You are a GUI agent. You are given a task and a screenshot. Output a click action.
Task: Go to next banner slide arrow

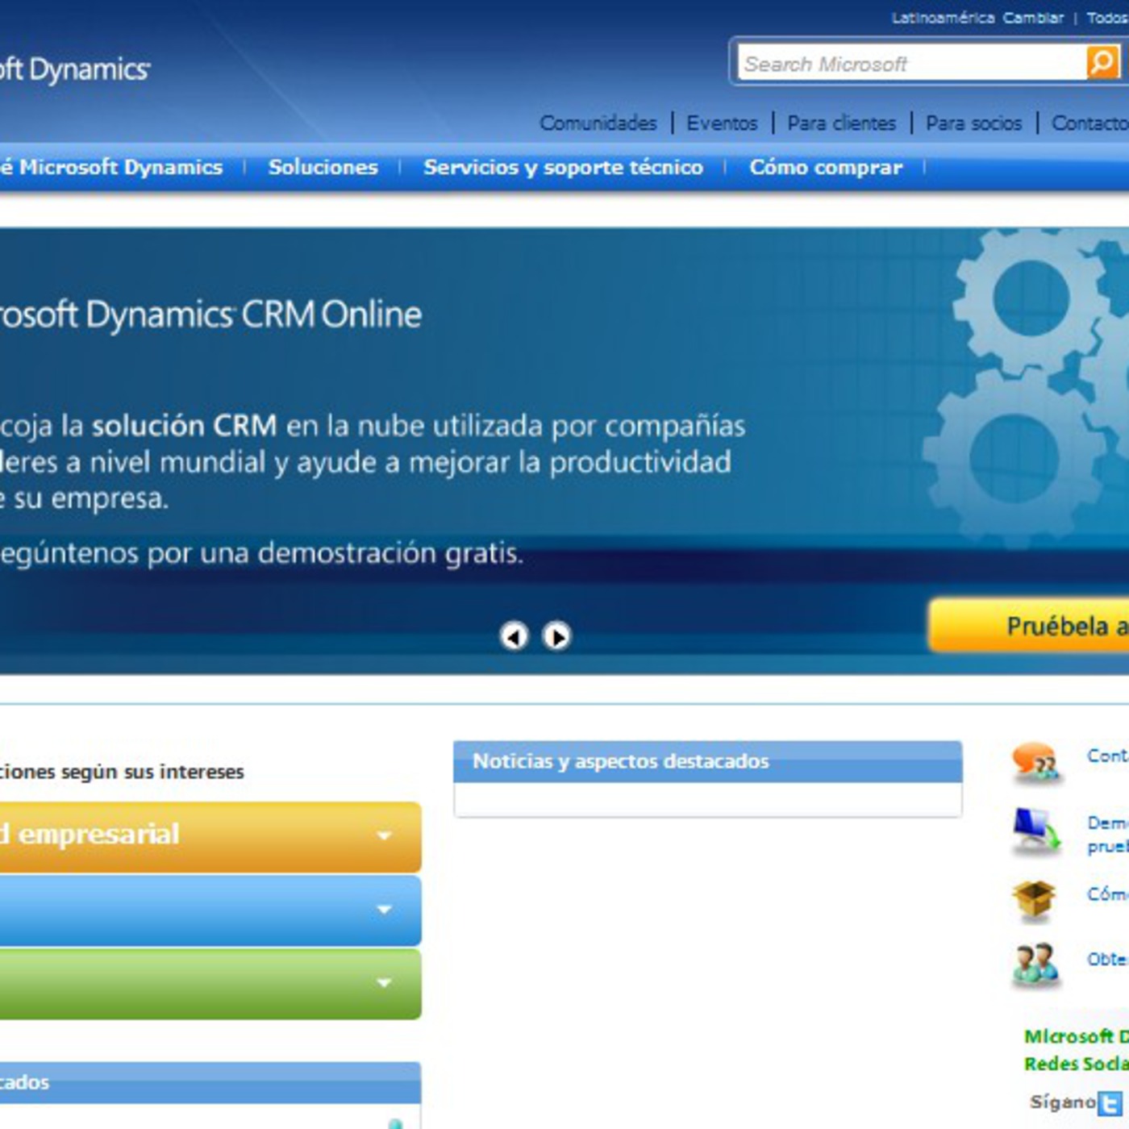(556, 636)
